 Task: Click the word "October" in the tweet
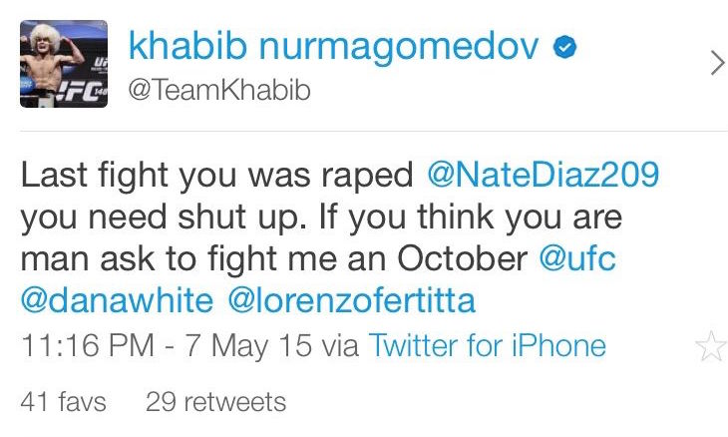pos(462,258)
